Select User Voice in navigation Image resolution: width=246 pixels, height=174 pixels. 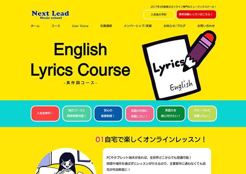(x=80, y=26)
